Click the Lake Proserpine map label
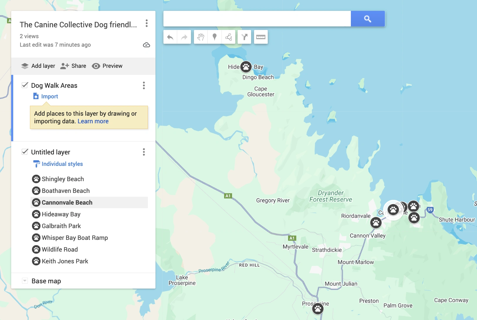The image size is (477, 320). pyautogui.click(x=182, y=280)
